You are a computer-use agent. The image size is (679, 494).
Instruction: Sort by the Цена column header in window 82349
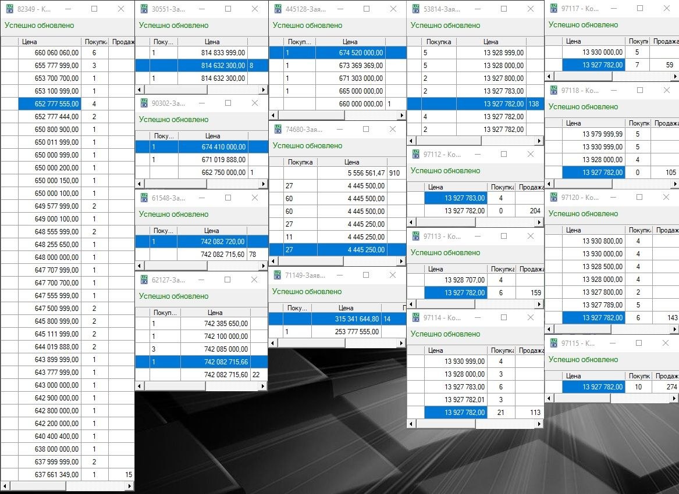(x=49, y=41)
